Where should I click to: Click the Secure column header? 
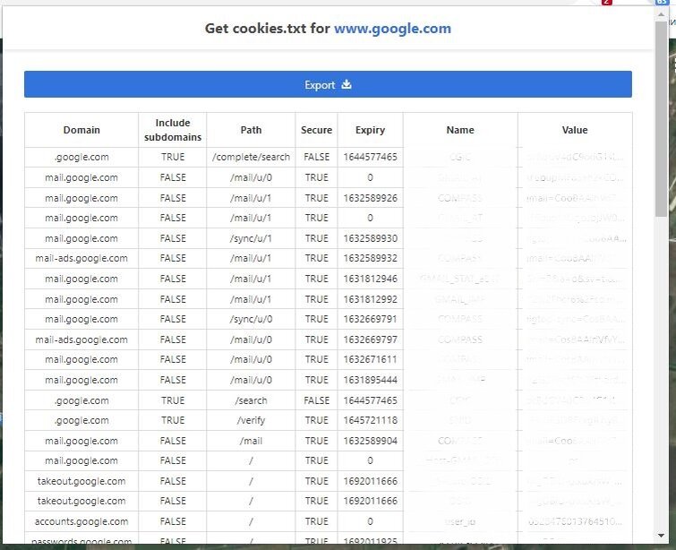[x=316, y=130]
